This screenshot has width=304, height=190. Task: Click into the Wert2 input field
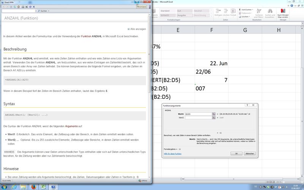pos(198,118)
